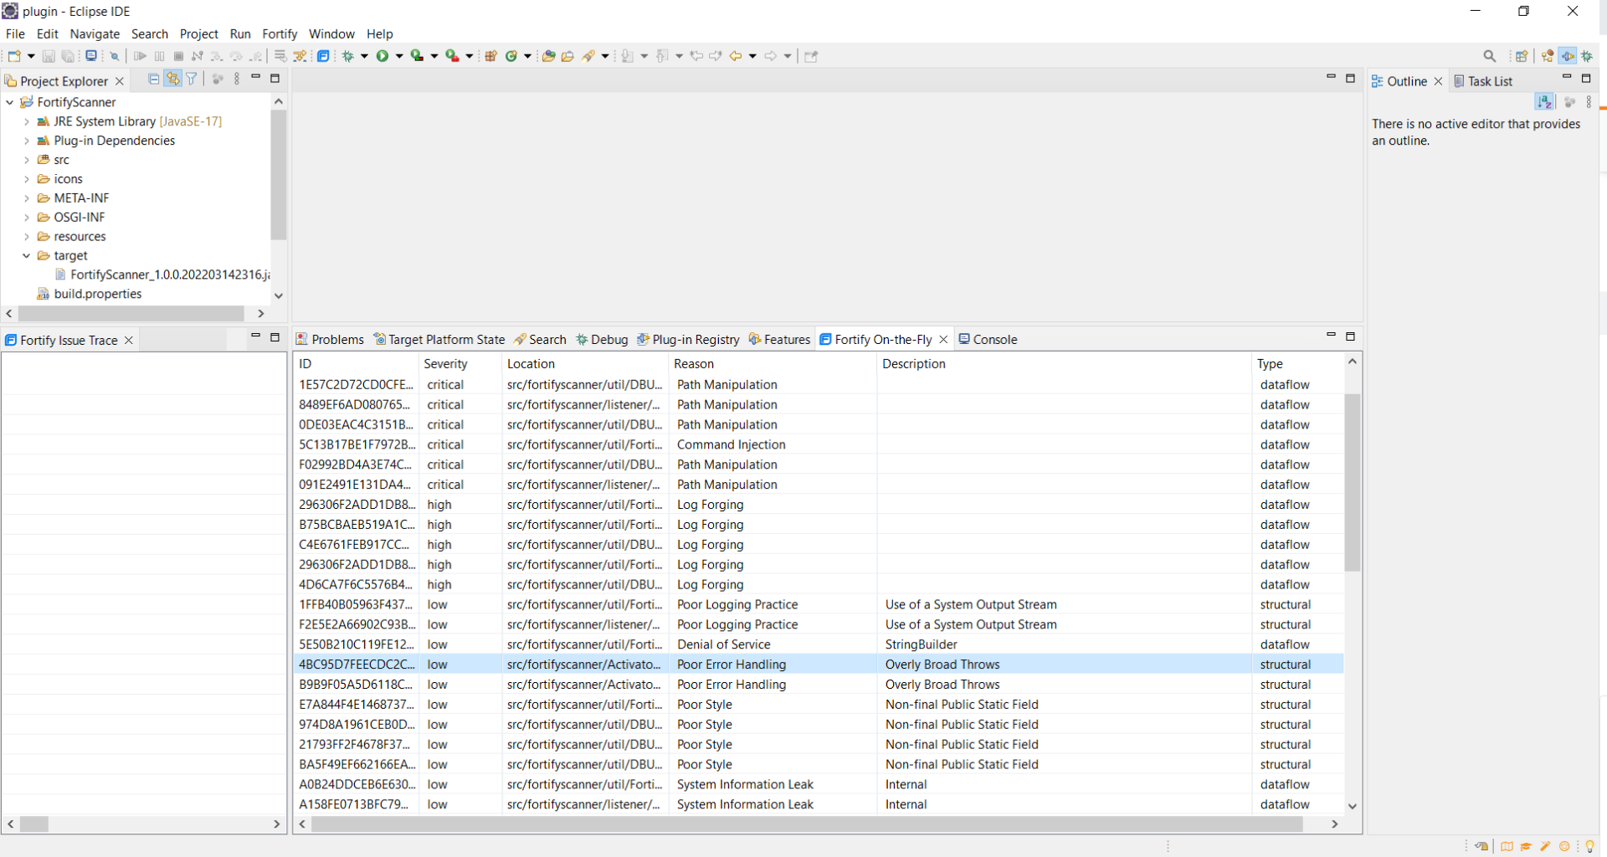
Task: Open the Window menu
Action: 331,33
